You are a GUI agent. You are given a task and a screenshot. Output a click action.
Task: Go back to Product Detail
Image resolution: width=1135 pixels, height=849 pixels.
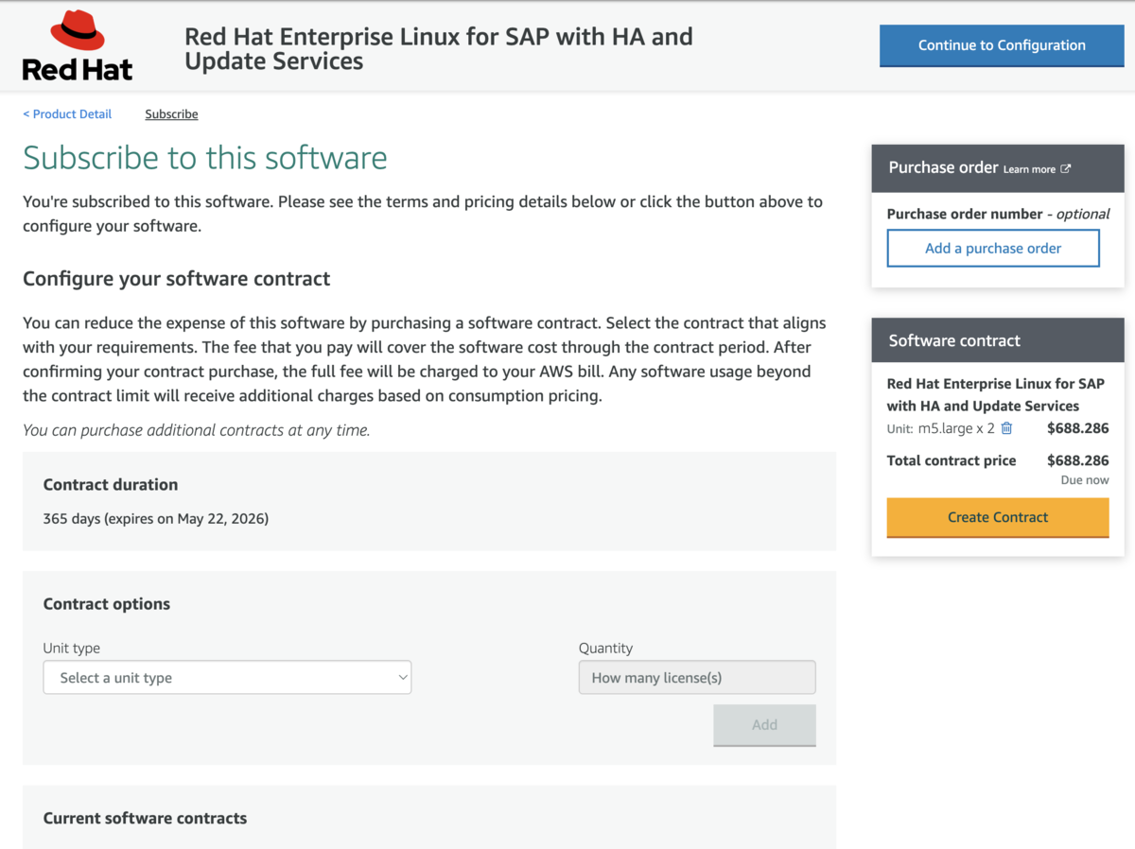67,114
